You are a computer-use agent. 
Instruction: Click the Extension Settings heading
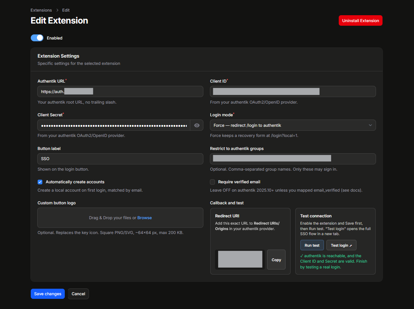[x=58, y=56]
